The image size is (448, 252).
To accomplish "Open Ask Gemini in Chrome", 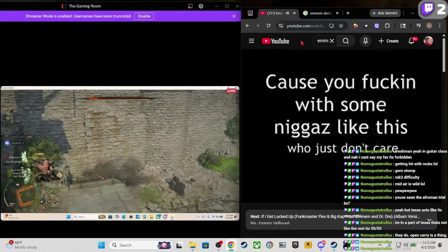I will click(385, 13).
